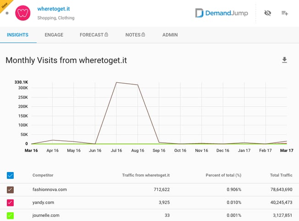The image size is (299, 221).
Task: Open the locked Forecast tab
Action: tap(94, 35)
